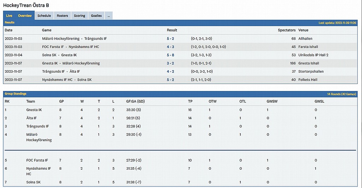
Task: Click Solna SK in the standings table
Action: 33,182
